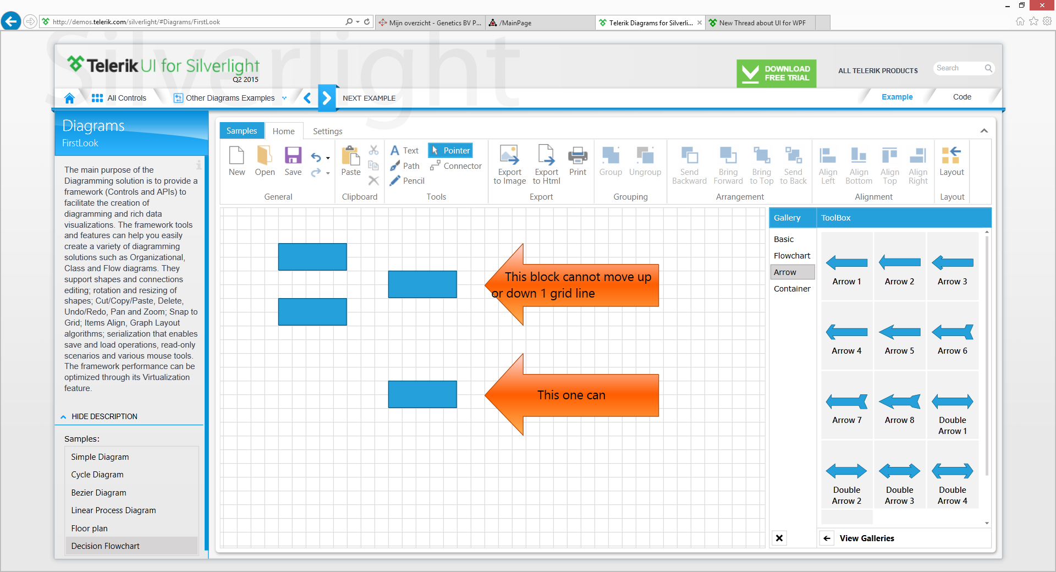Align shapes Top
This screenshot has height=572, width=1056.
click(889, 165)
